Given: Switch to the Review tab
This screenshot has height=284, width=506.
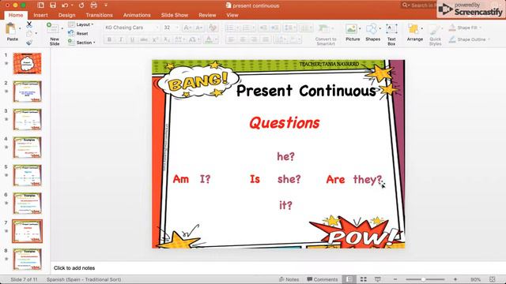Looking at the screenshot, I should click(207, 15).
